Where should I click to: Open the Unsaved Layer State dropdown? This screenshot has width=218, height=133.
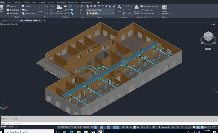coord(100,10)
